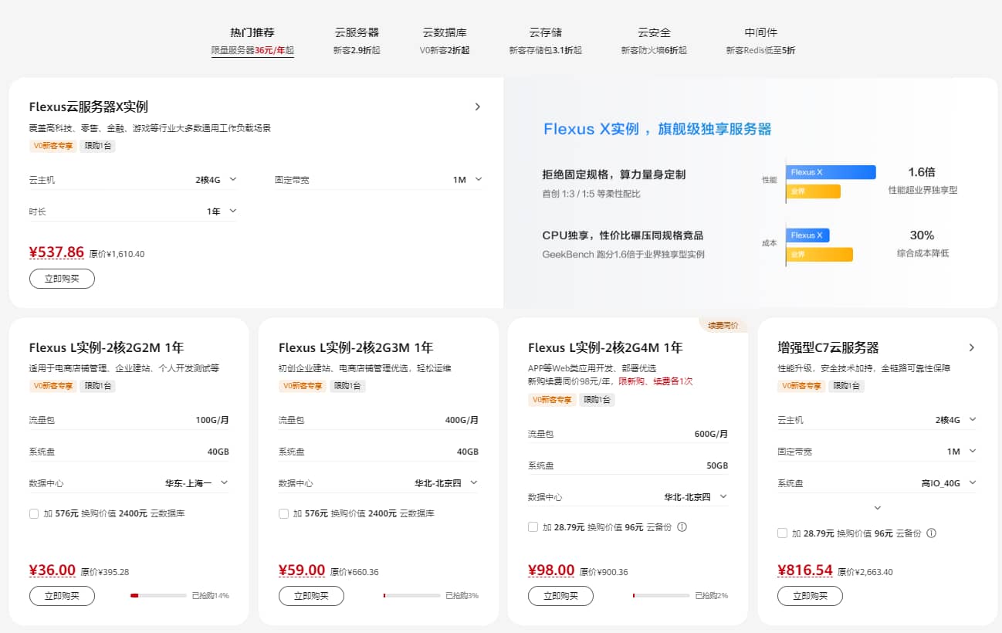Open 固定带宽 1M dropdown in Flexus X card
The width and height of the screenshot is (1002, 633).
click(467, 180)
